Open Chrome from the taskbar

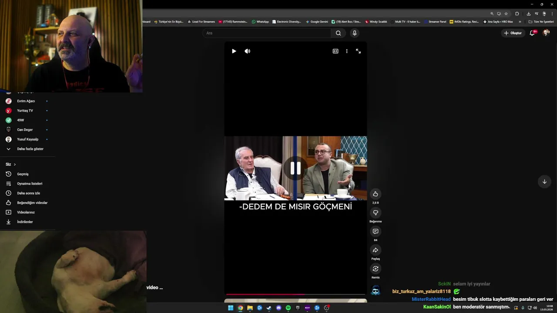(x=240, y=308)
